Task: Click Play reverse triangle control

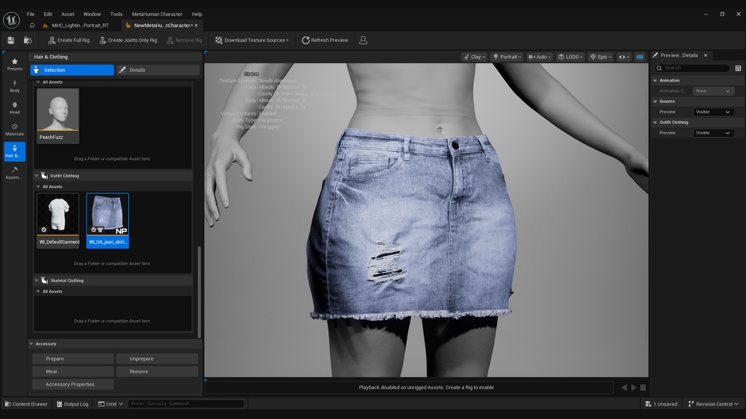Action: click(624, 388)
